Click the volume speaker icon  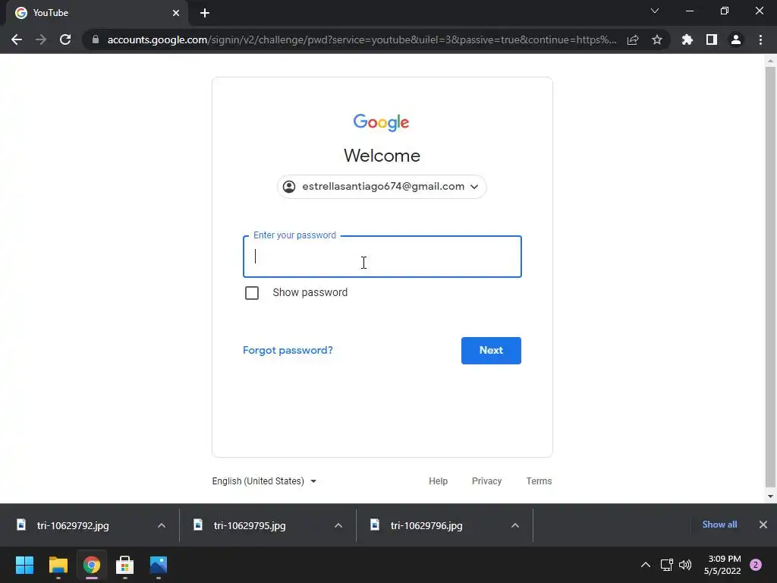tap(685, 565)
